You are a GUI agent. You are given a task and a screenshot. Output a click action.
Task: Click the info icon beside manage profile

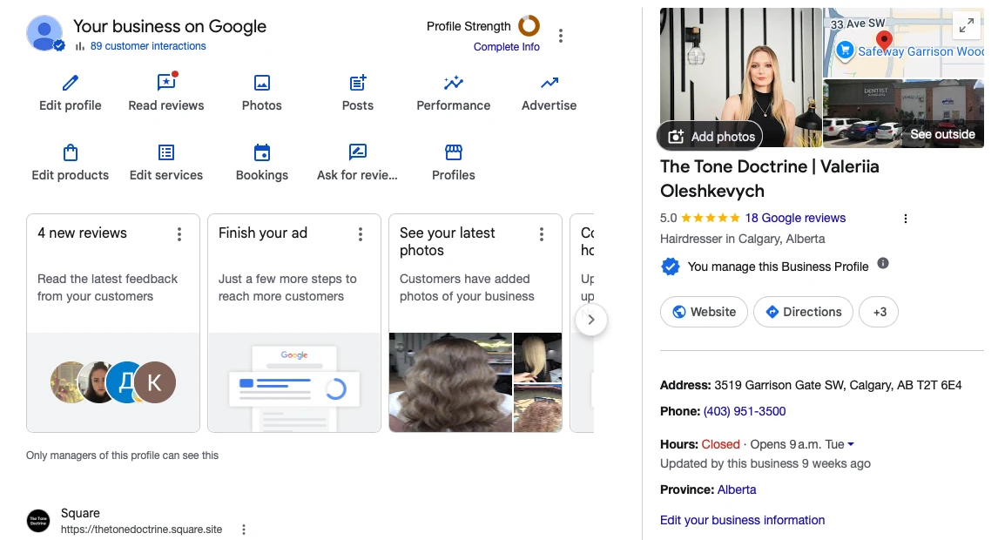(883, 264)
